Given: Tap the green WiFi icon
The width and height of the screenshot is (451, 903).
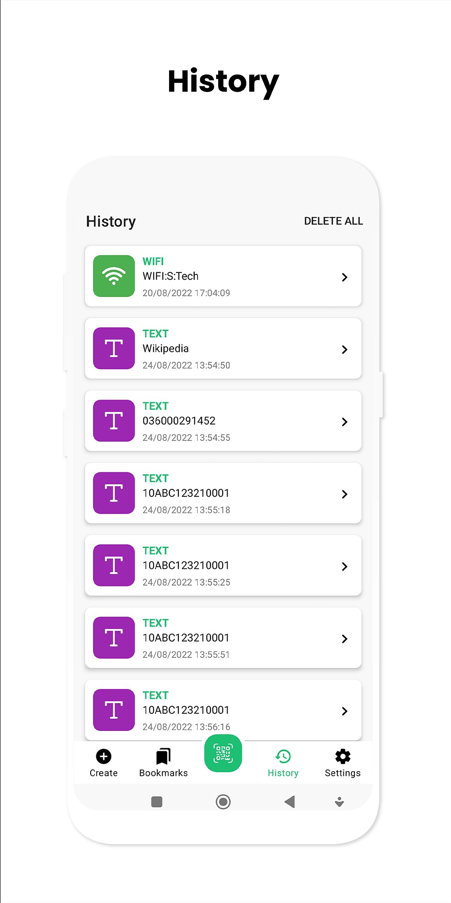Looking at the screenshot, I should coord(114,276).
